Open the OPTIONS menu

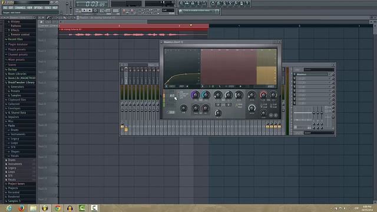(38, 8)
